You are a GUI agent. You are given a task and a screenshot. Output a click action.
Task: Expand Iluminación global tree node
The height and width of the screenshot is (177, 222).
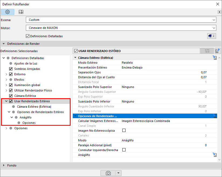tap(6, 85)
